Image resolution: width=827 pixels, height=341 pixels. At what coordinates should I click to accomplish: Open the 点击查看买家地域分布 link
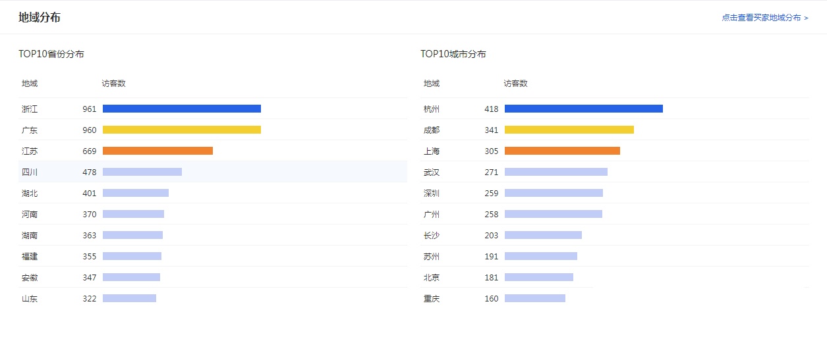764,18
